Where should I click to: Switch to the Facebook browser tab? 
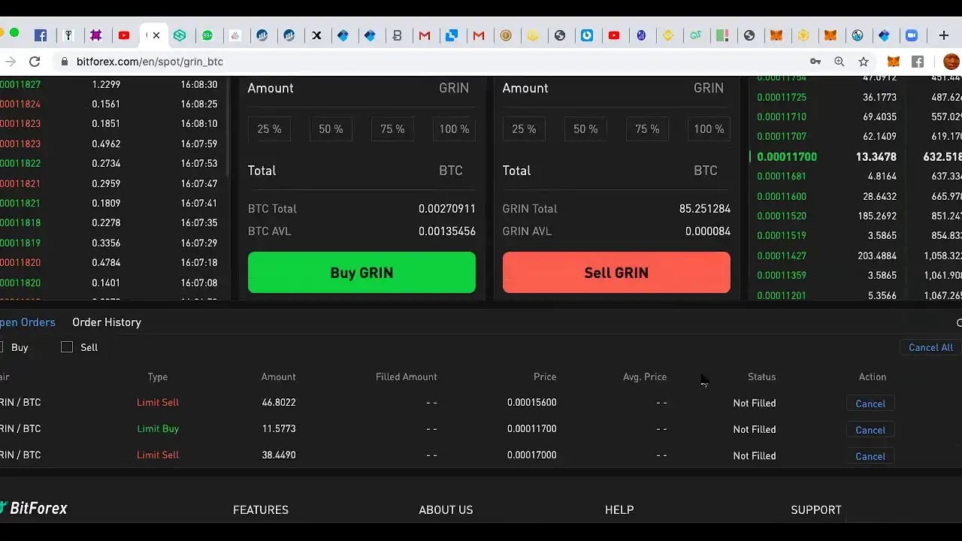coord(41,35)
